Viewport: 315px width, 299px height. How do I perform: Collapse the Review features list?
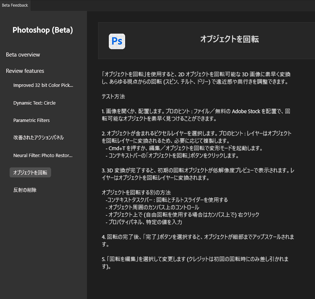click(25, 71)
